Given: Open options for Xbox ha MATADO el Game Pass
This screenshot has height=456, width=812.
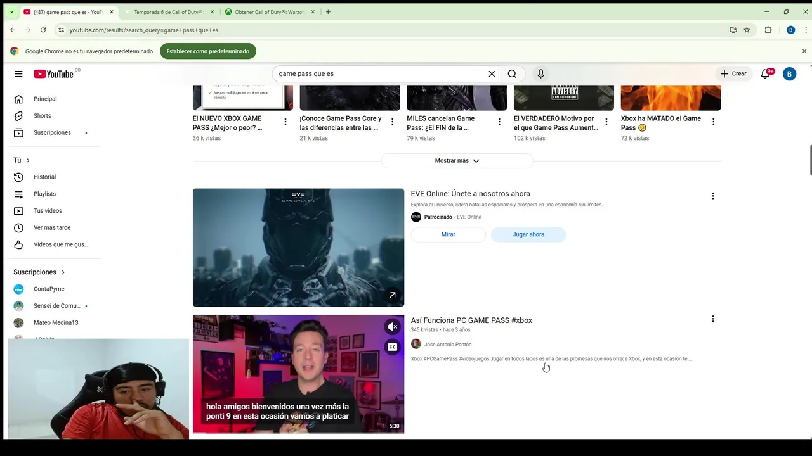Looking at the screenshot, I should click(x=713, y=122).
